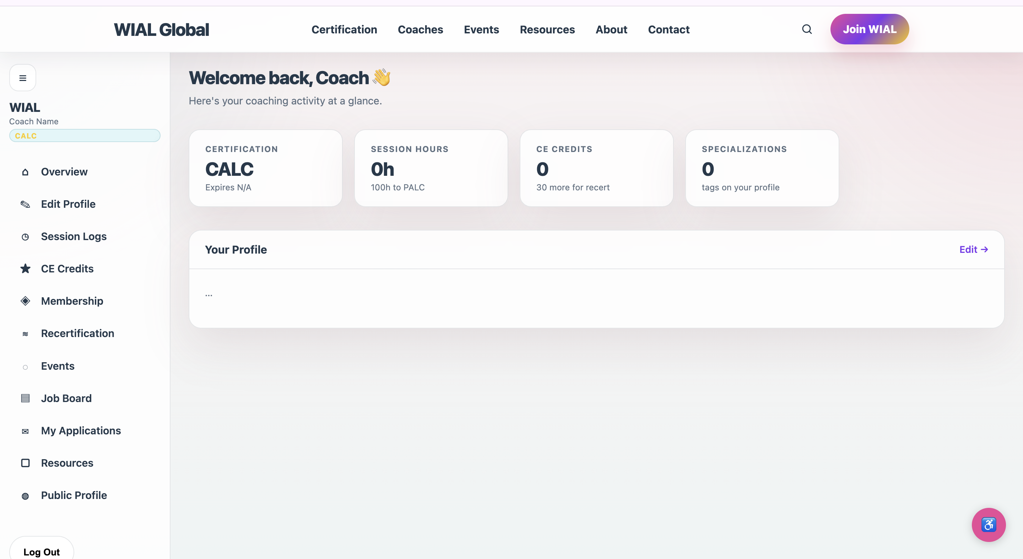Click the Edit Profile pencil icon
Viewport: 1023px width, 559px height.
click(26, 204)
